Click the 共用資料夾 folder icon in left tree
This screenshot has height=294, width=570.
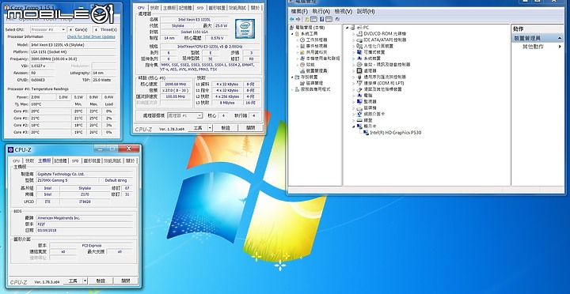pos(302,52)
